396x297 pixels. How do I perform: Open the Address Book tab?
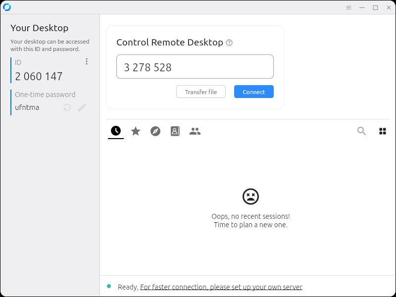pos(175,131)
